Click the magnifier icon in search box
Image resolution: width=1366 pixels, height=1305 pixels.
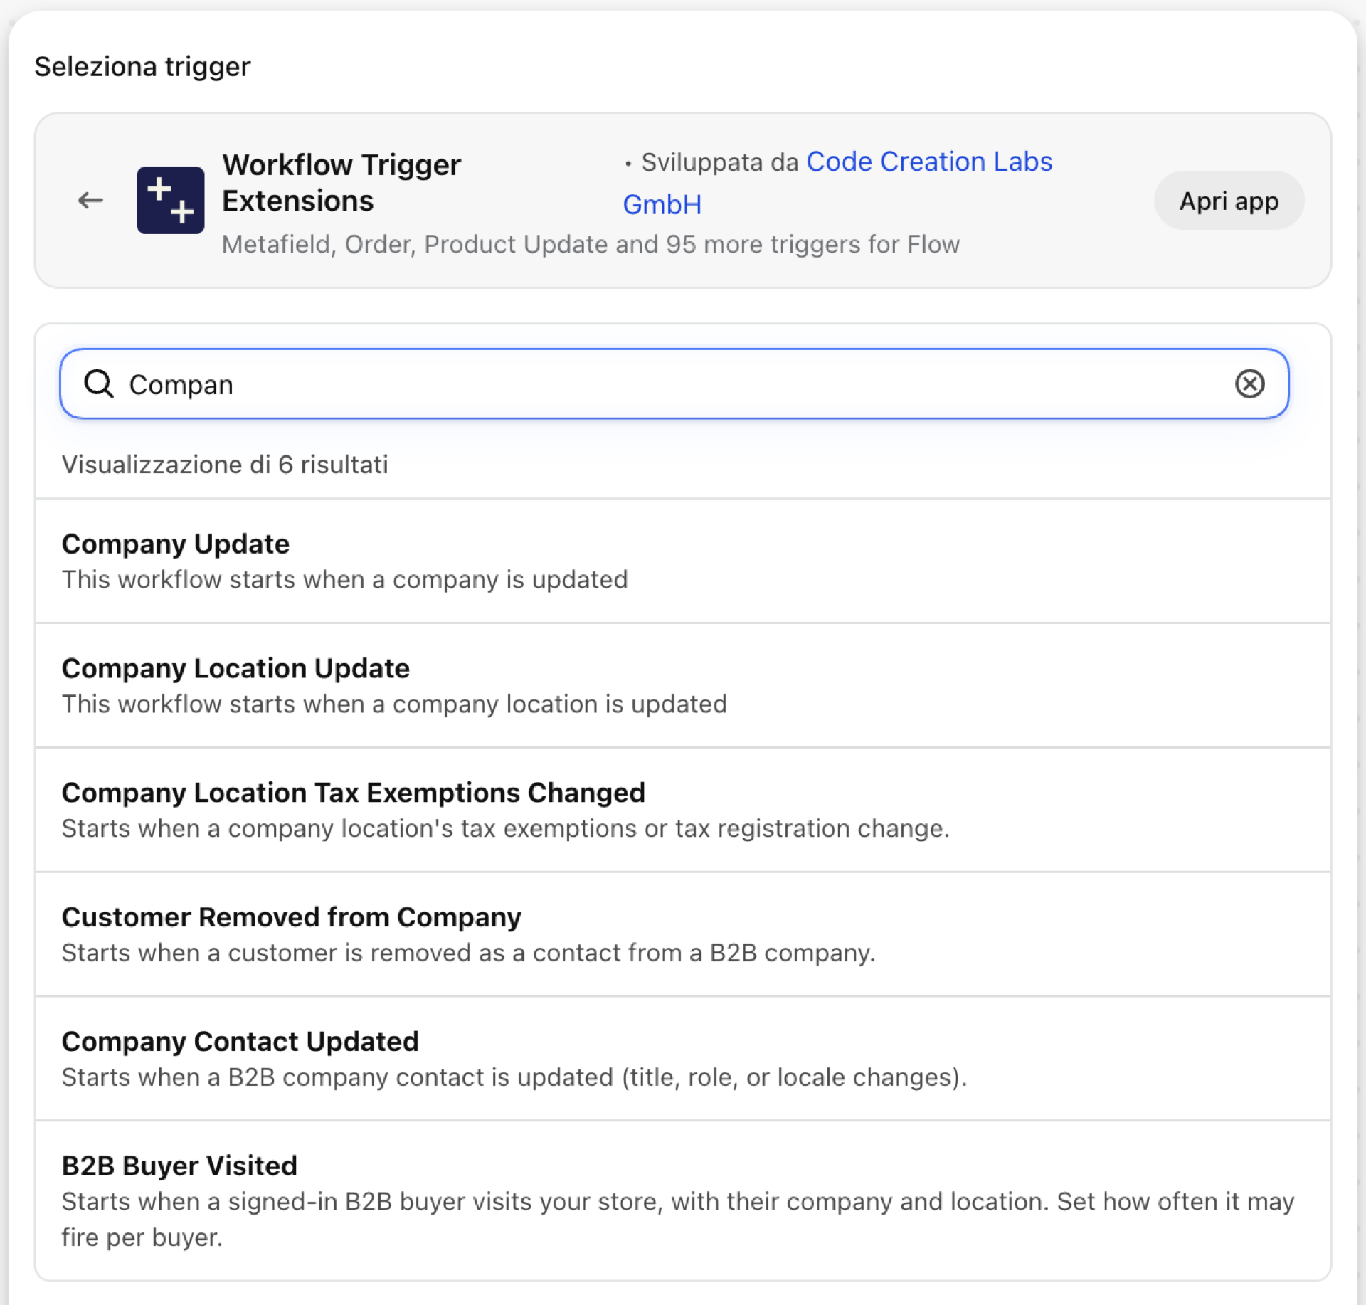pyautogui.click(x=99, y=384)
